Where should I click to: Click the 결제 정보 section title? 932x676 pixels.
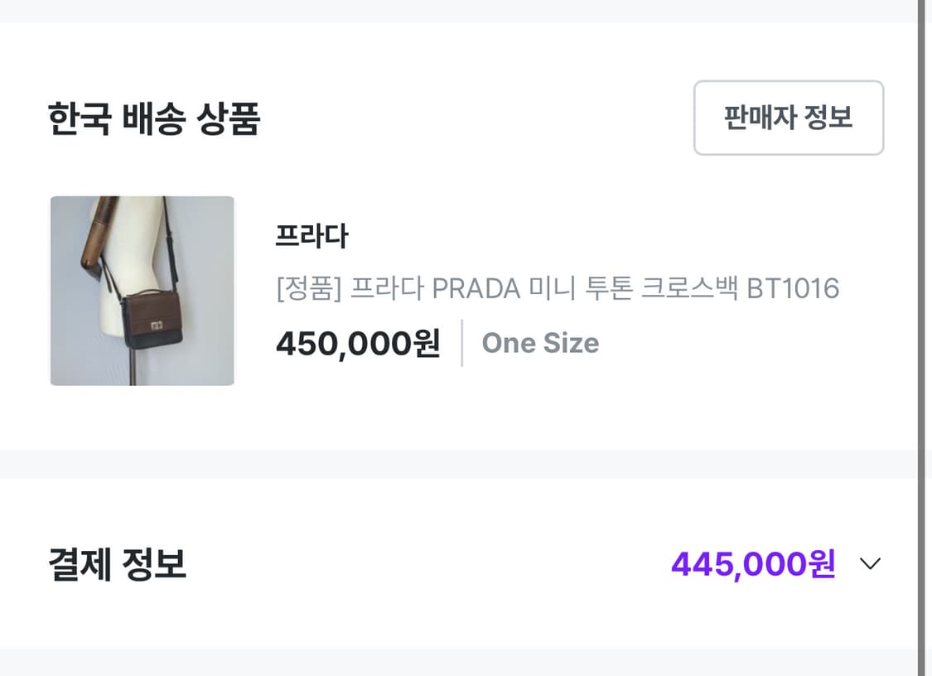[116, 564]
